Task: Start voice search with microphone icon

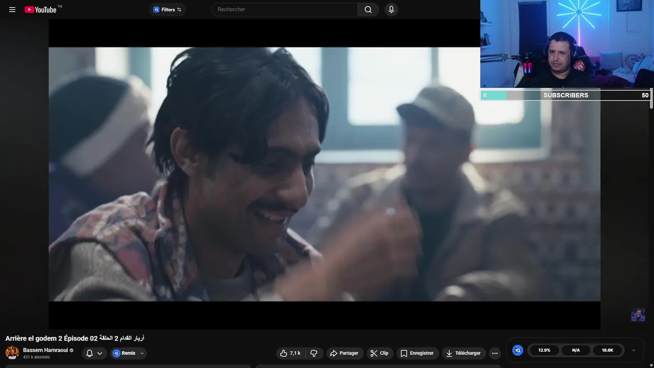Action: pos(391,9)
